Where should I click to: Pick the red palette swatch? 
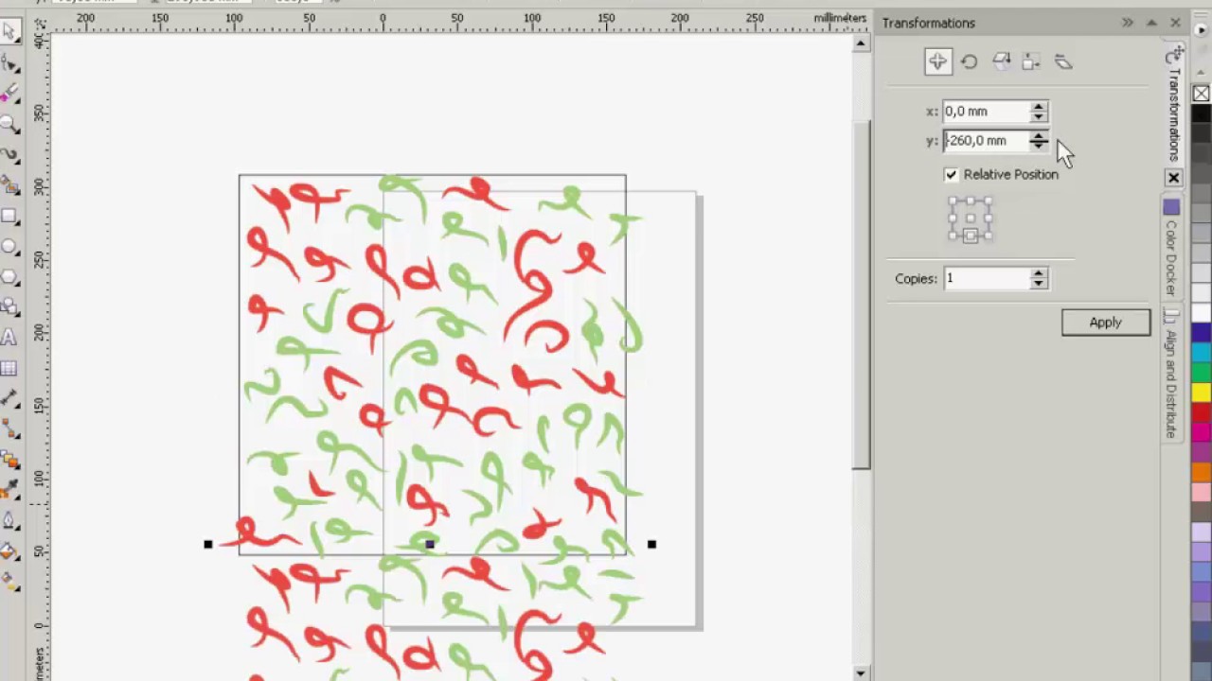(x=1202, y=411)
